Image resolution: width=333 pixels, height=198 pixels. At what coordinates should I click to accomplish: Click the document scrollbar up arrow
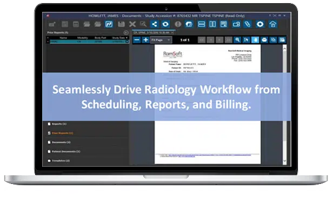pos(284,49)
